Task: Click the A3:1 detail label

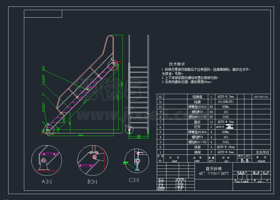Action: 47,182
